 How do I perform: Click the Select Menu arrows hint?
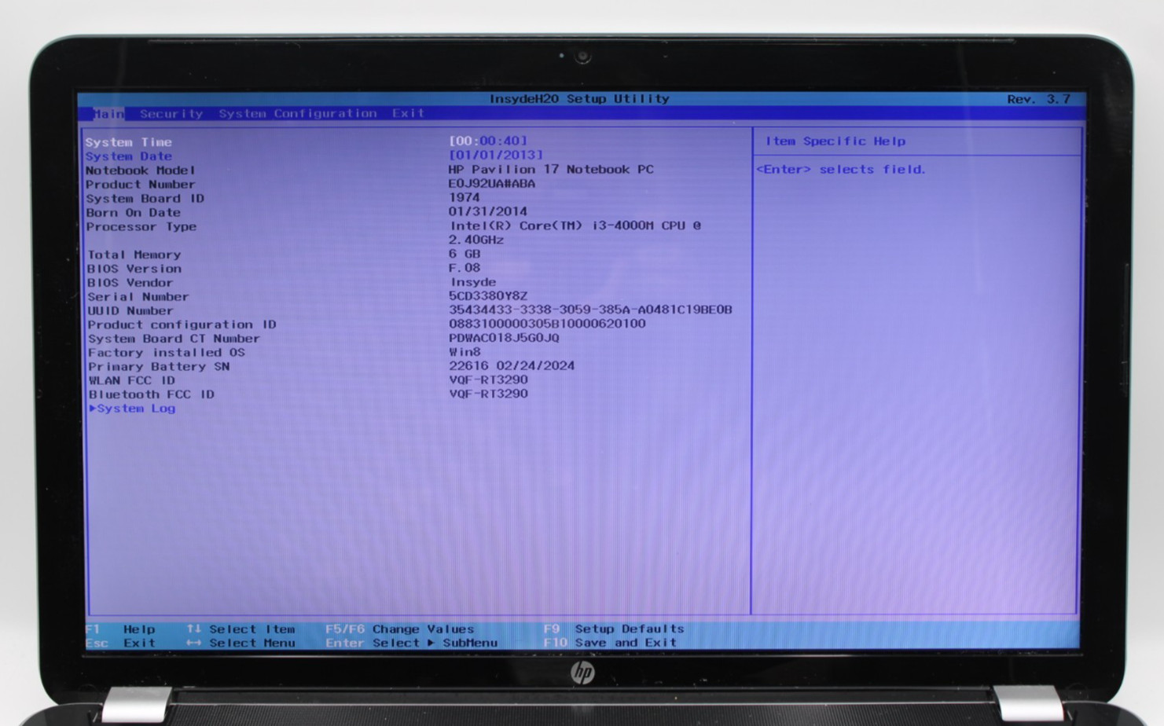pyautogui.click(x=241, y=643)
